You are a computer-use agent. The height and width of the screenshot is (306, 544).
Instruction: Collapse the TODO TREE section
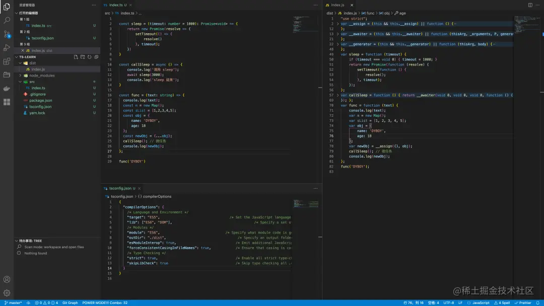pos(16,241)
